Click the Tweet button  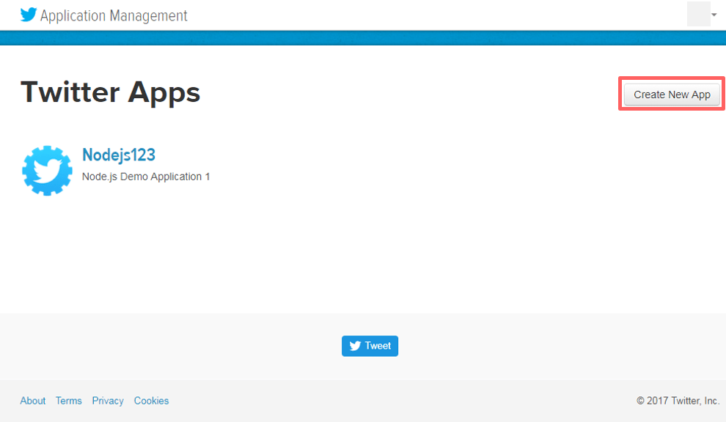click(370, 346)
